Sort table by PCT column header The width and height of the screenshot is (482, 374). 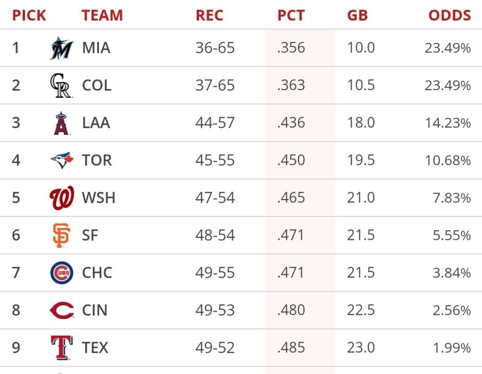[x=291, y=15]
